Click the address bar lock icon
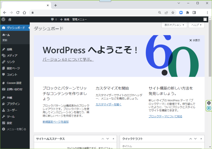212x149 pixels. point(33,13)
